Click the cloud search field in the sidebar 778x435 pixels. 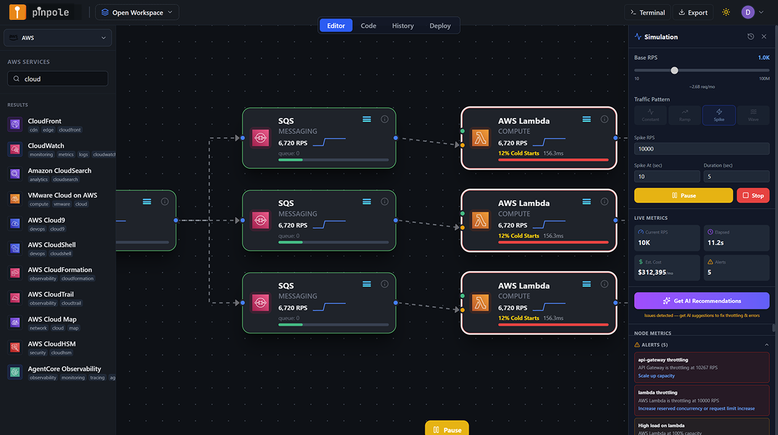click(57, 79)
